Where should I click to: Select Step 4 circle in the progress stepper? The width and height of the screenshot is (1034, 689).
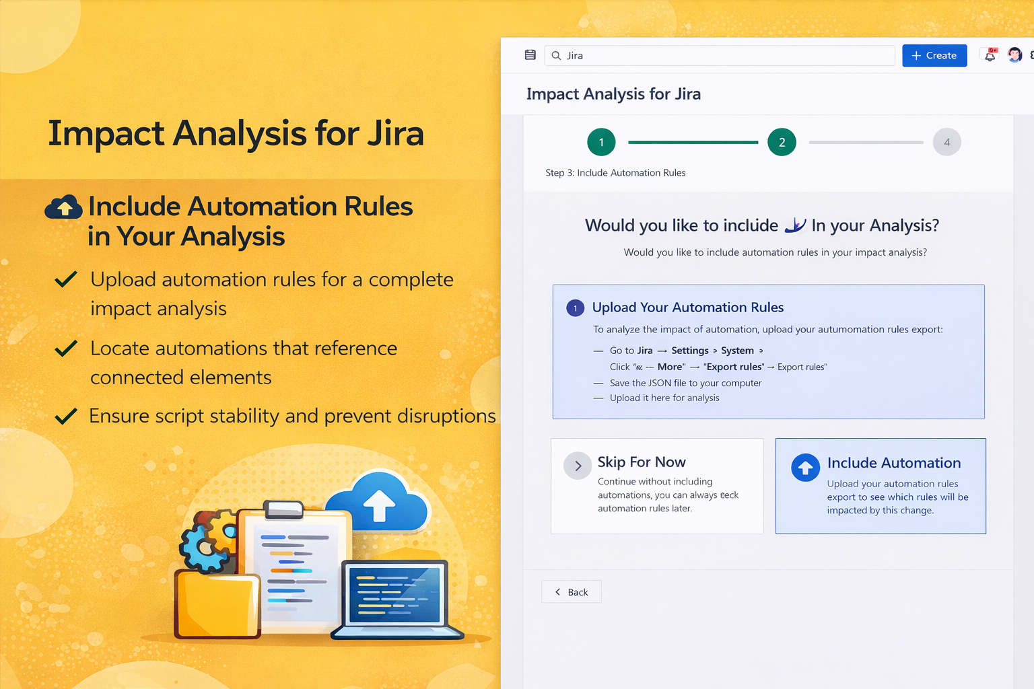point(947,142)
